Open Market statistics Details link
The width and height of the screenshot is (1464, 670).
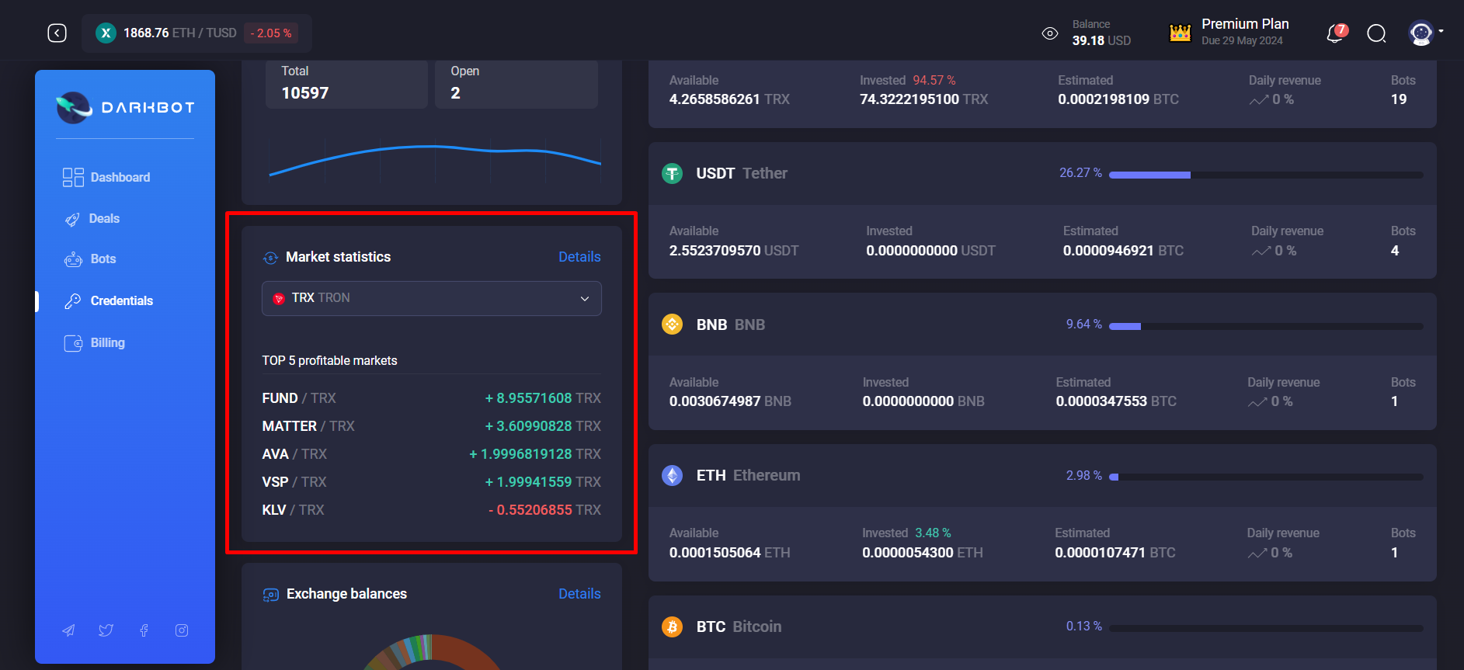tap(579, 257)
